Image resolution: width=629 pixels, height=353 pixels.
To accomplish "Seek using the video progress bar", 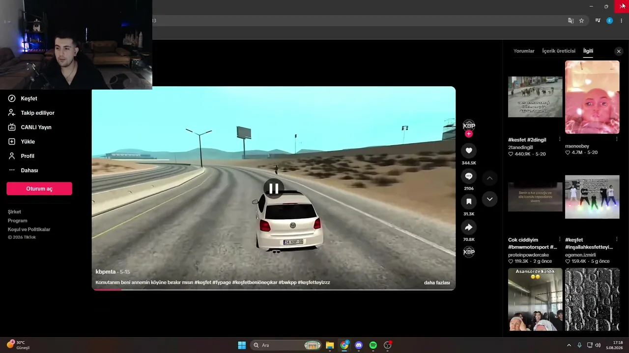I will 274,289.
